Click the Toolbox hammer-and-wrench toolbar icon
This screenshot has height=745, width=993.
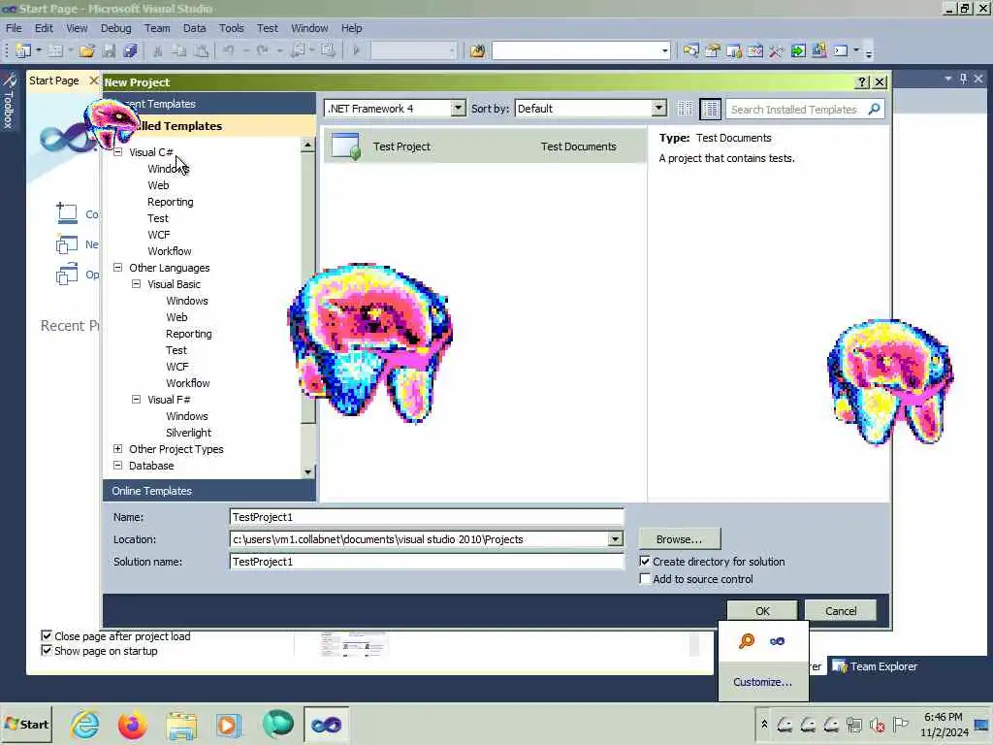(x=777, y=50)
